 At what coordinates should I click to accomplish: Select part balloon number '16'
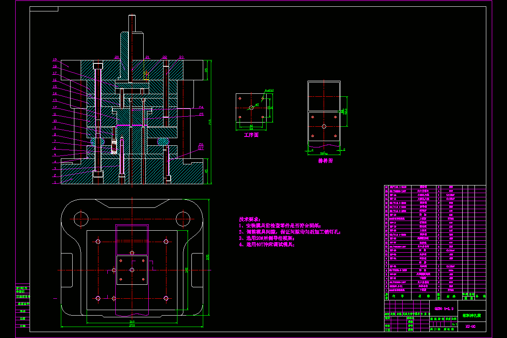click(55, 80)
